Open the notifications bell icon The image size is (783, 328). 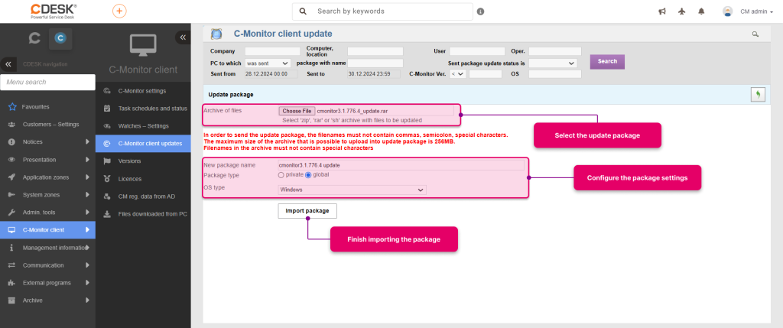coord(701,11)
